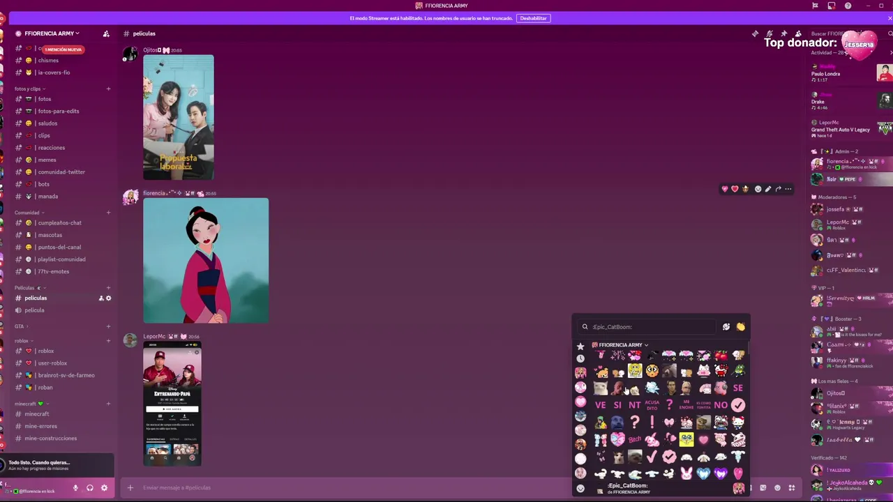Screen dimensions: 893x502
Task: Open the clapping hands skin tone selector
Action: pyautogui.click(x=740, y=326)
